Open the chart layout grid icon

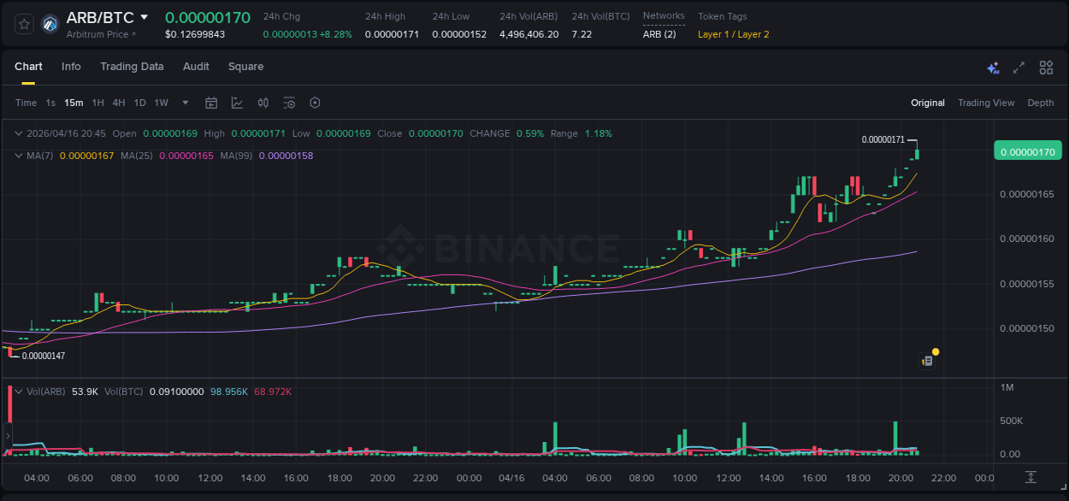1046,68
